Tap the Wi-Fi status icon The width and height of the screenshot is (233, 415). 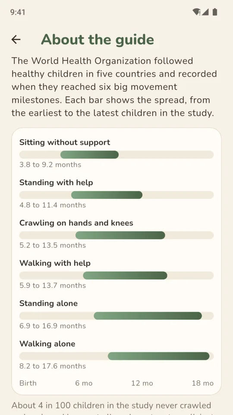click(197, 12)
